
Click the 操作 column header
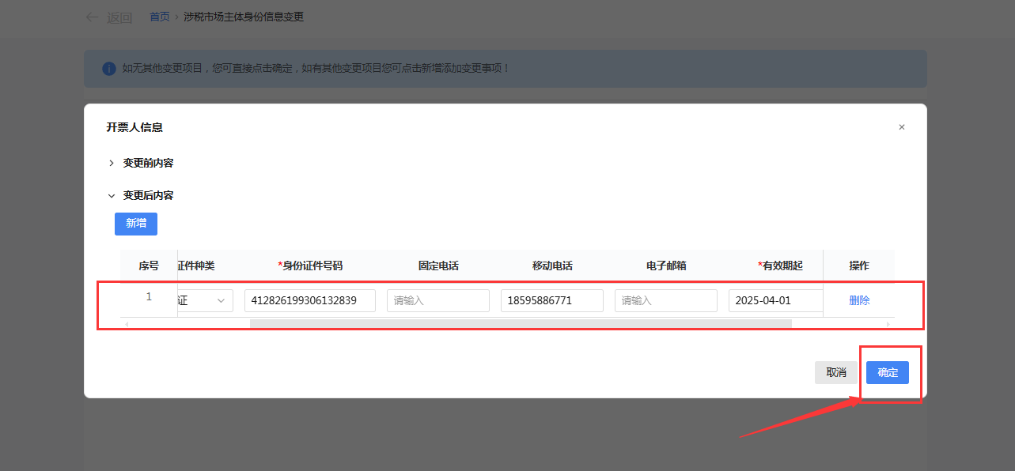click(859, 266)
